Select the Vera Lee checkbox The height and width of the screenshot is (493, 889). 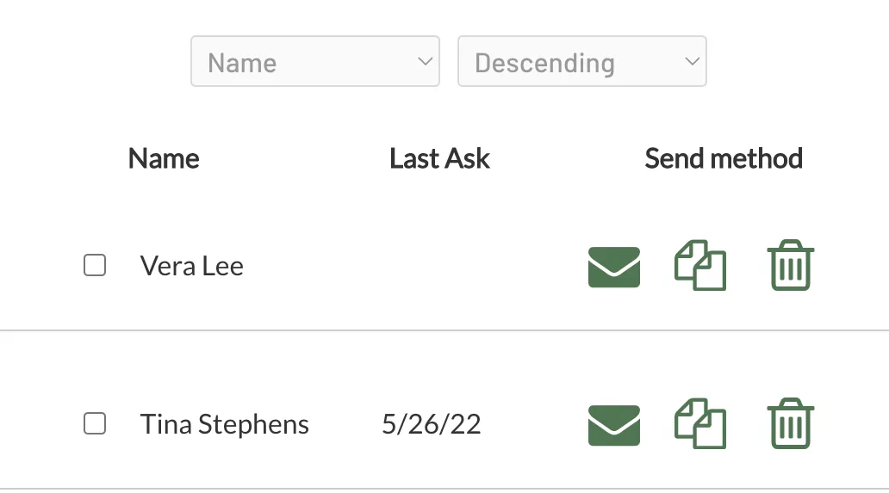click(95, 265)
